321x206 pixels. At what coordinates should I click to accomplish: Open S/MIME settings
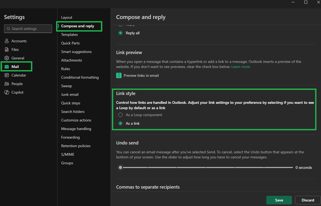pyautogui.click(x=68, y=154)
